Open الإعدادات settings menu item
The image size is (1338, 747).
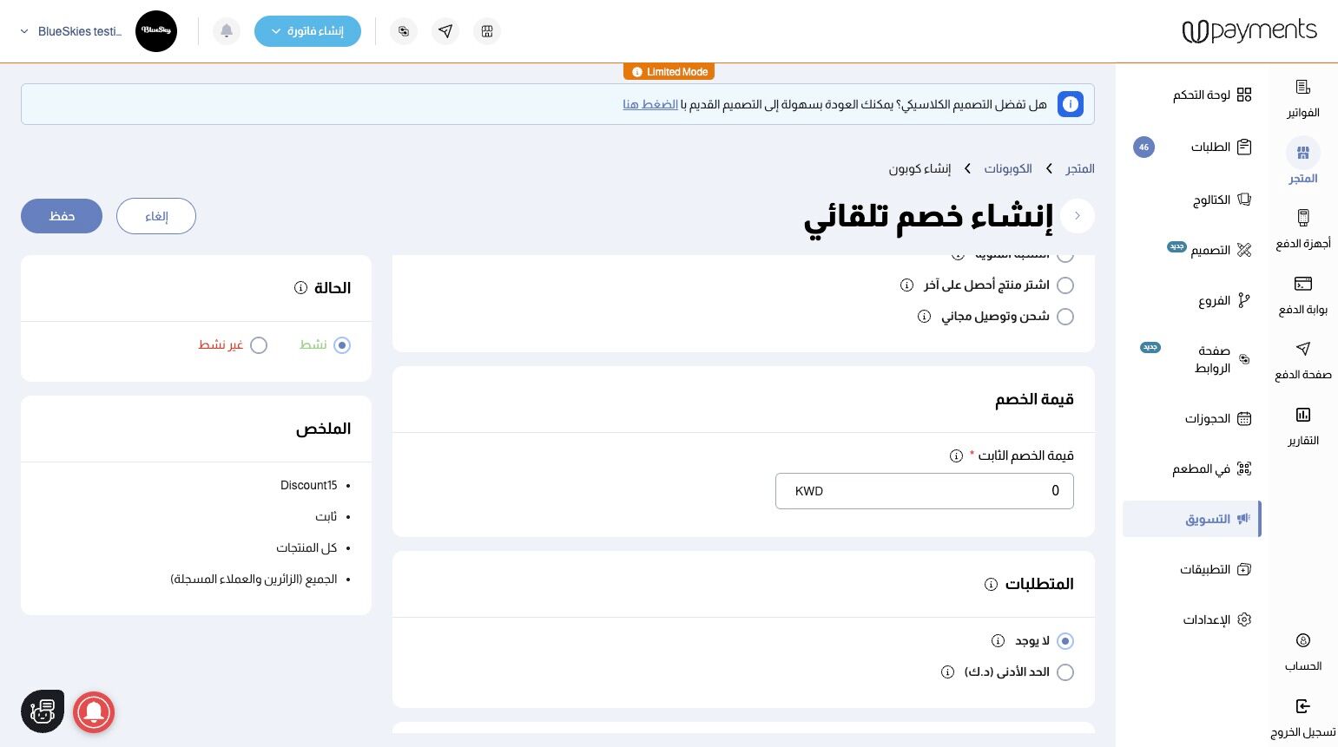[x=1216, y=619]
